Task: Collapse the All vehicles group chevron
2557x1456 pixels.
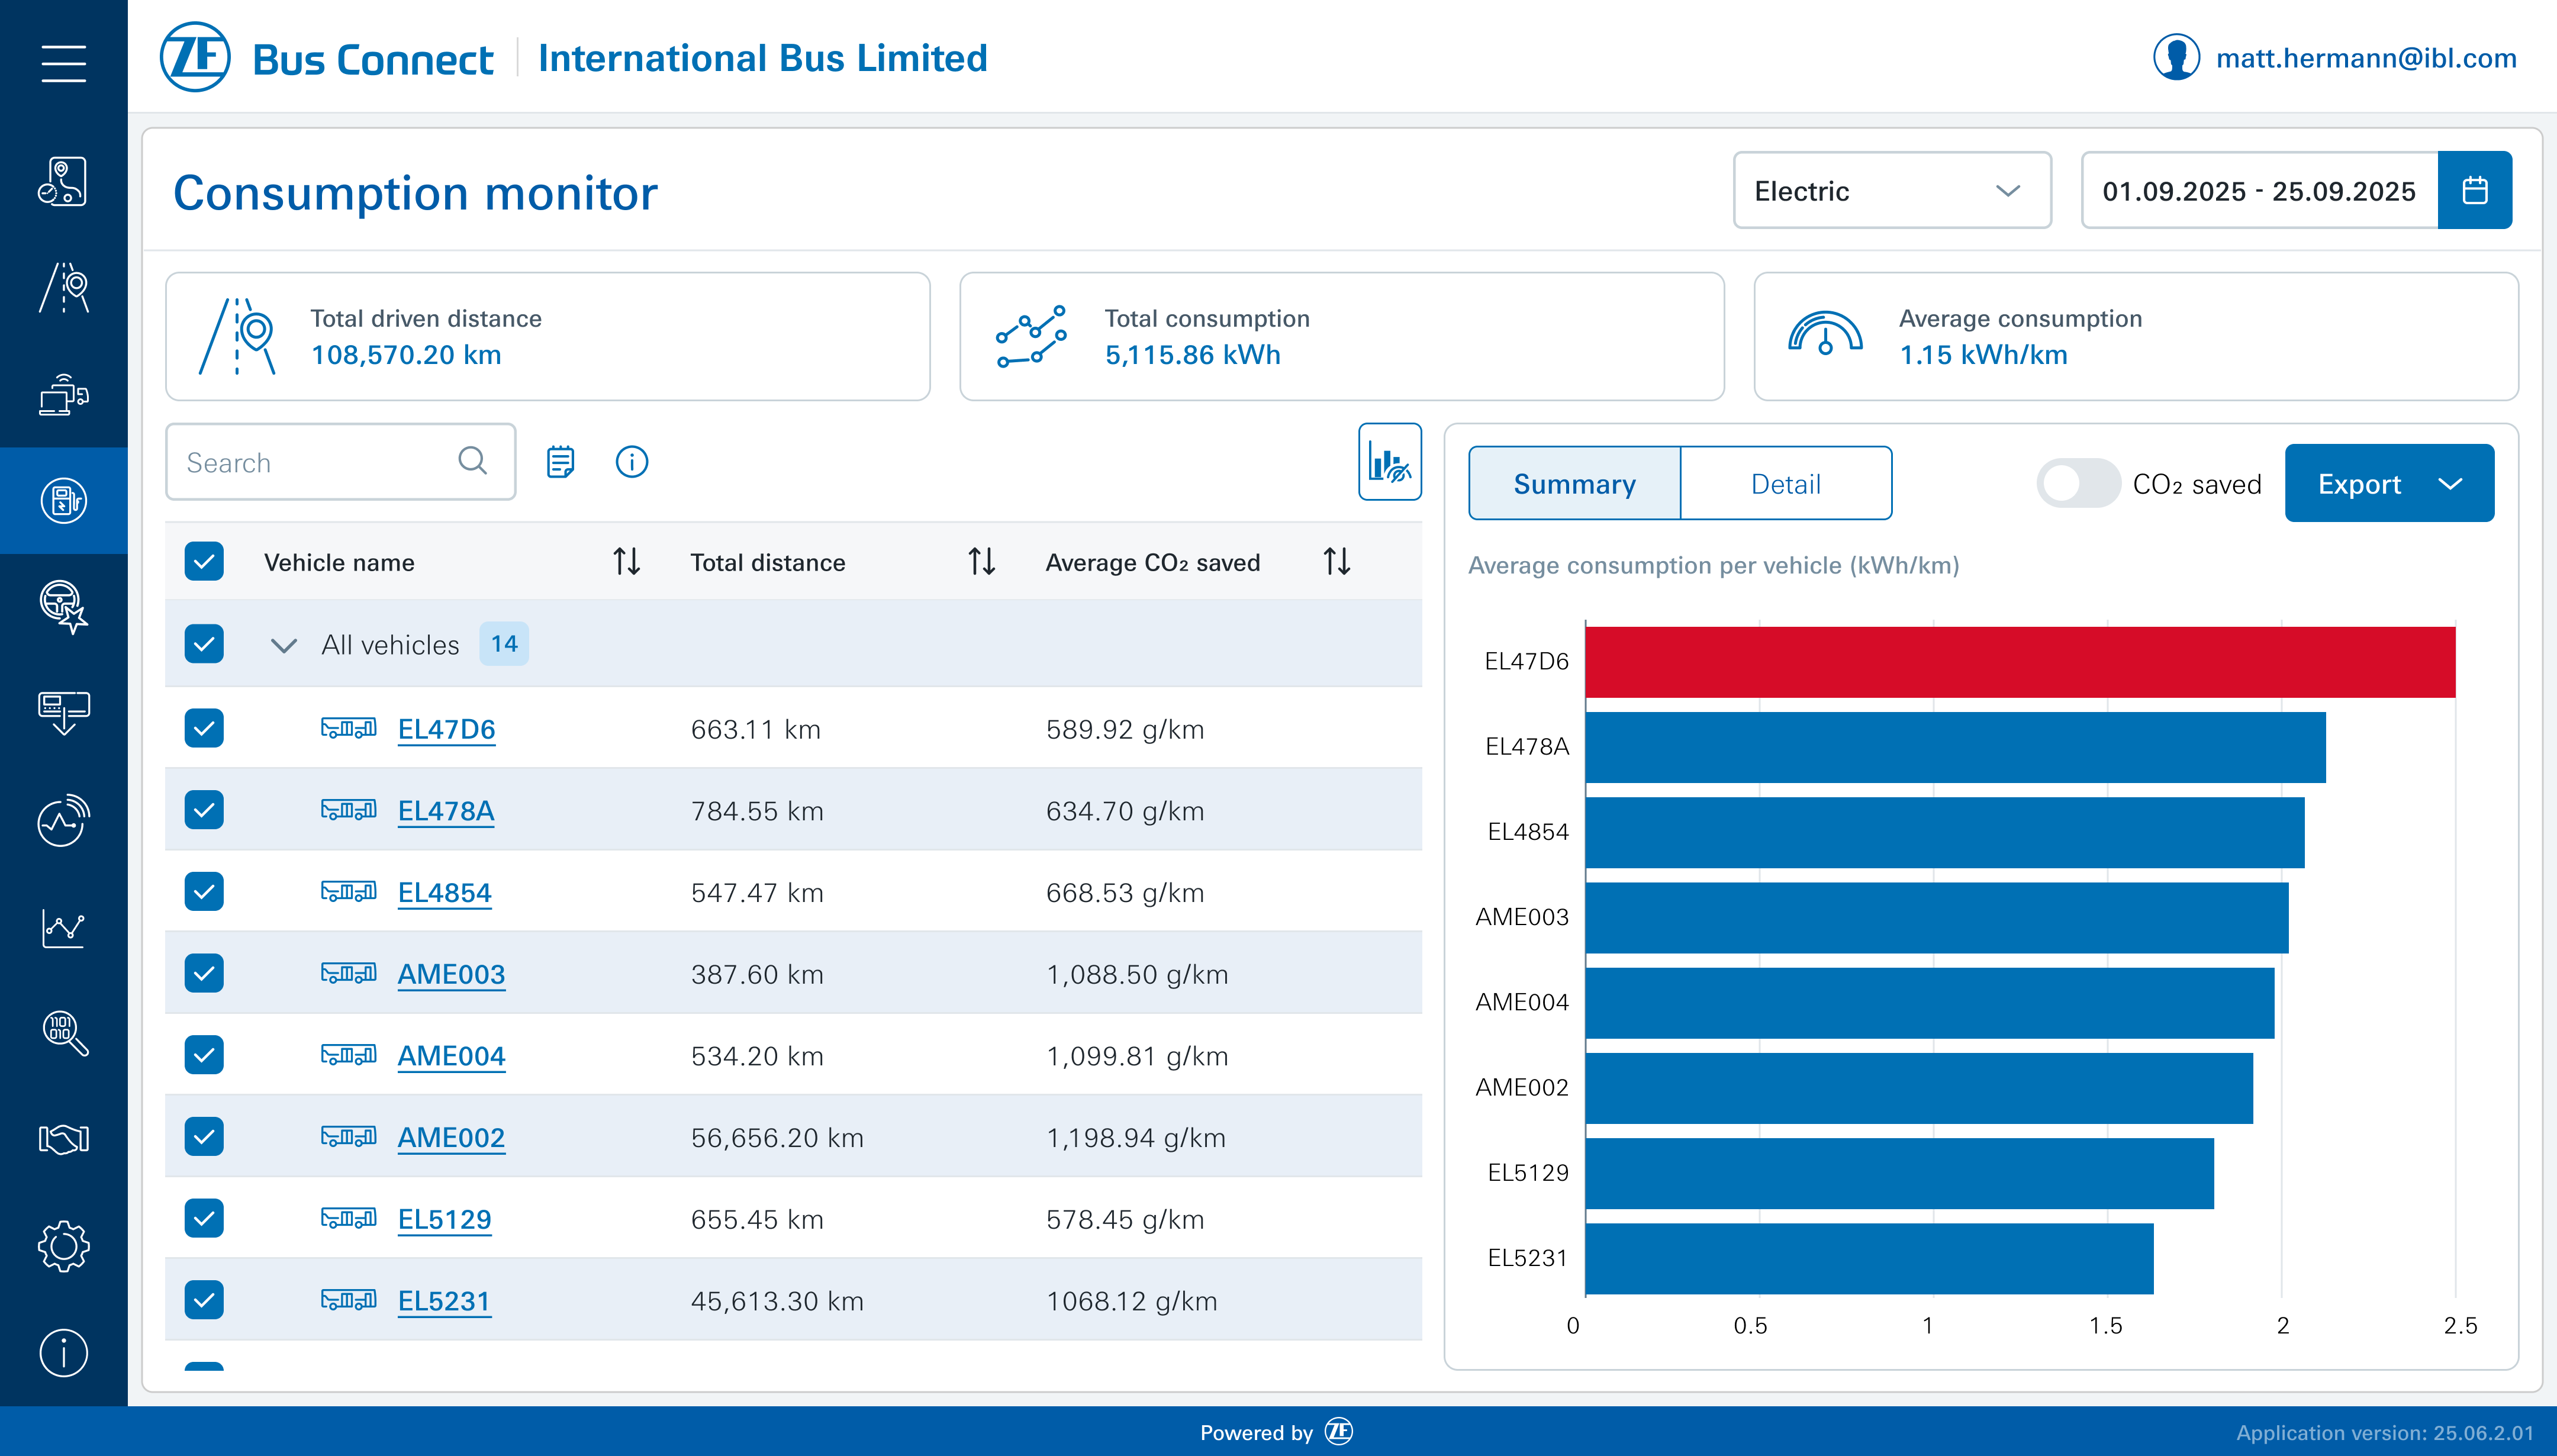Action: click(x=284, y=645)
